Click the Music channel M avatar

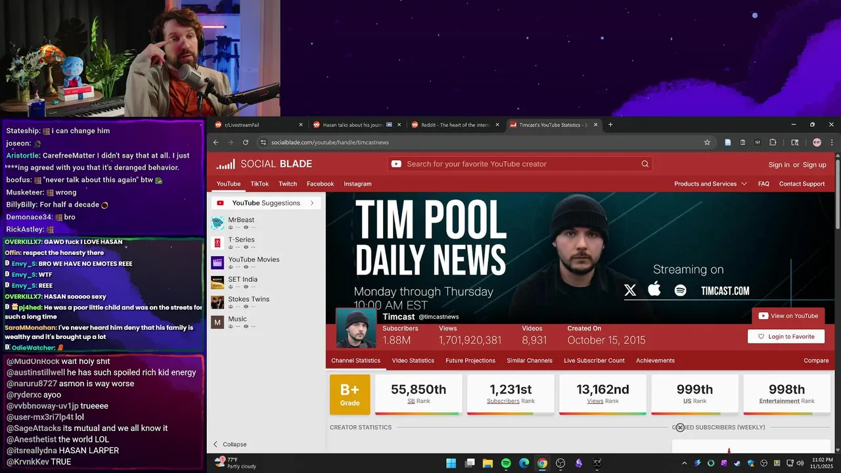(x=217, y=322)
